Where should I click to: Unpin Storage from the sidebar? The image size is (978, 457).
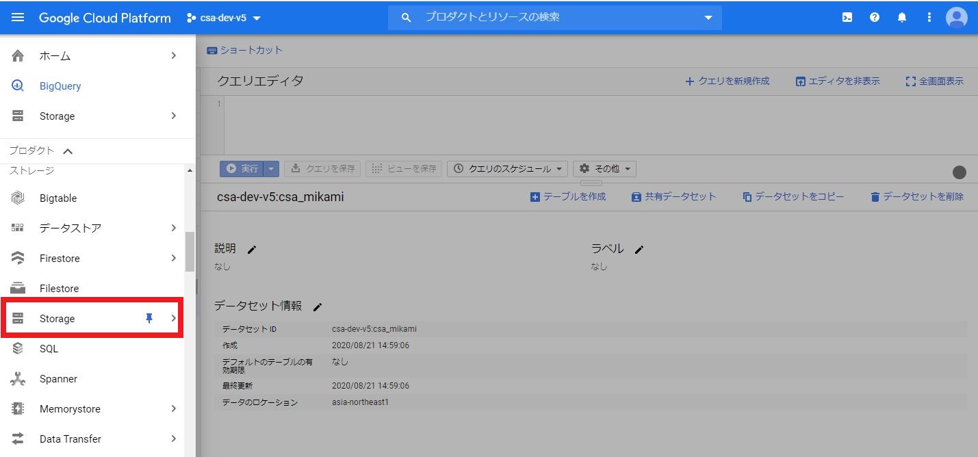tap(149, 317)
